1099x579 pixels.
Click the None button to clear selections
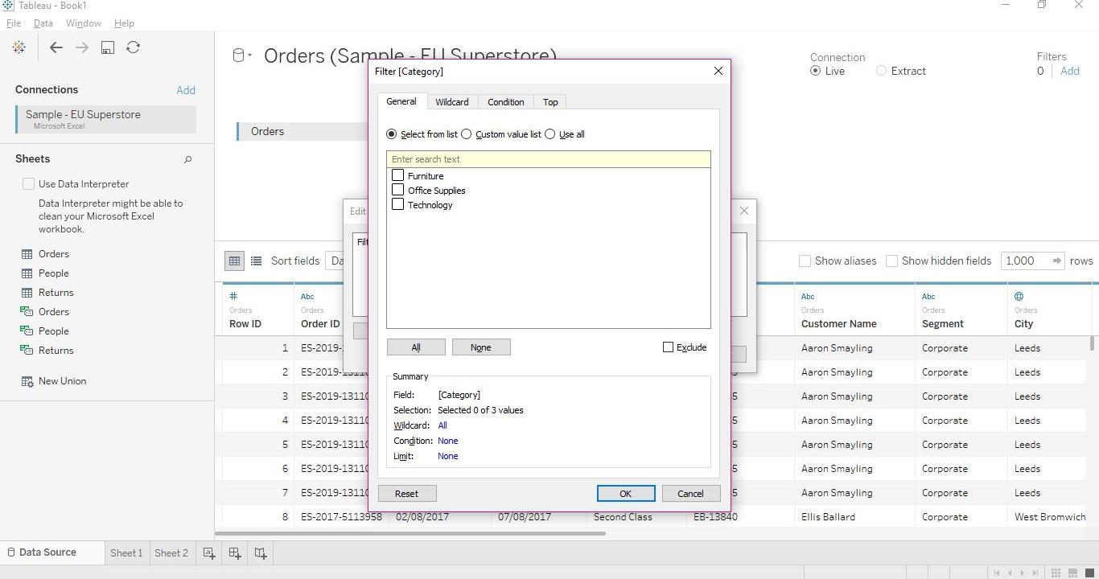click(x=481, y=347)
